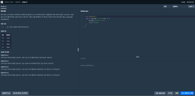195x96 pixels.
Task: Click the 제한 조건 heading
Action: 3,24
